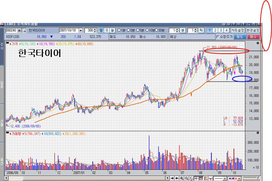The image size is (272, 181).
Task: Click the H history button beside the stock code
Action: (19, 30)
